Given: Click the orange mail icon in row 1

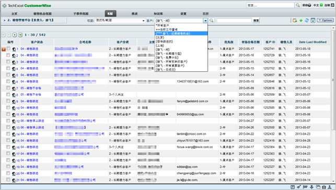Looking at the screenshot, I should click(x=4, y=49).
